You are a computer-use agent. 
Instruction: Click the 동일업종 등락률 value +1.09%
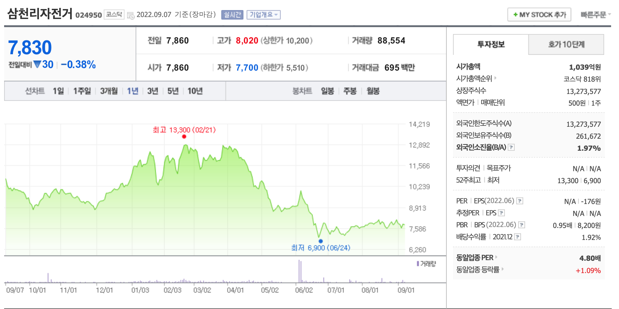(x=588, y=271)
